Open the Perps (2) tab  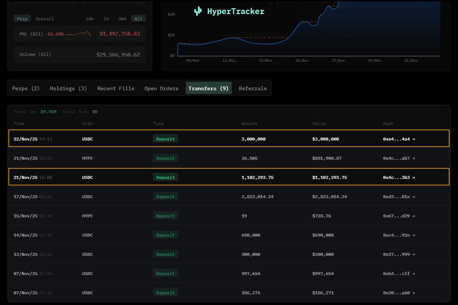[26, 88]
